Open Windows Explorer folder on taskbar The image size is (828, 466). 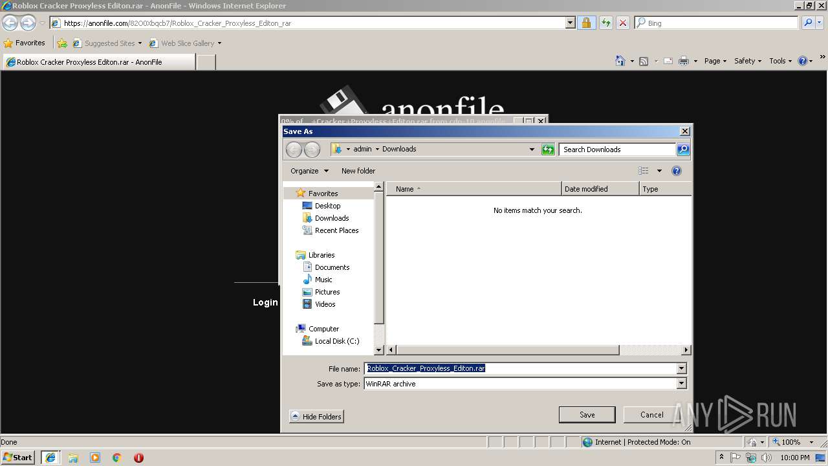point(73,458)
